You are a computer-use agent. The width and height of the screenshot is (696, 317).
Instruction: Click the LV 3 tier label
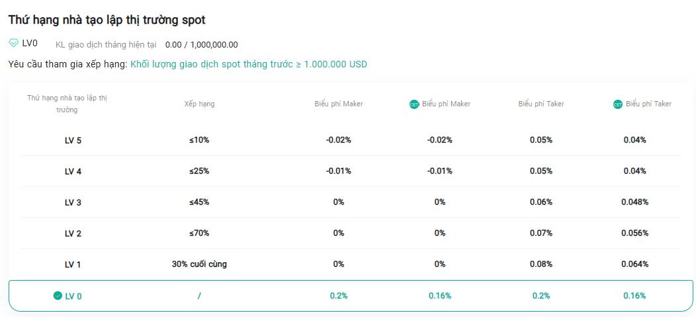(73, 203)
